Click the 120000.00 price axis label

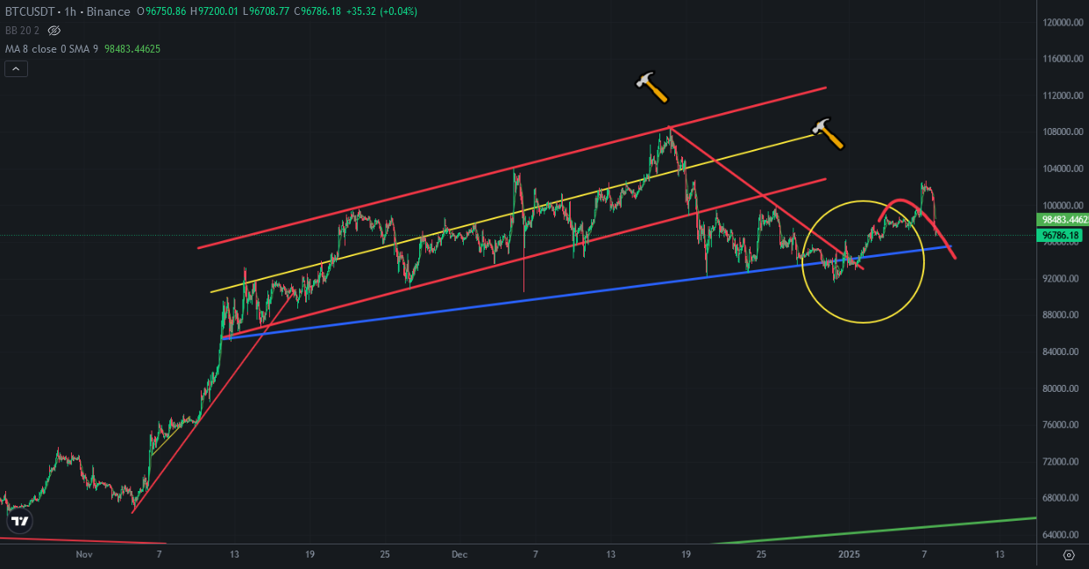(x=1063, y=22)
